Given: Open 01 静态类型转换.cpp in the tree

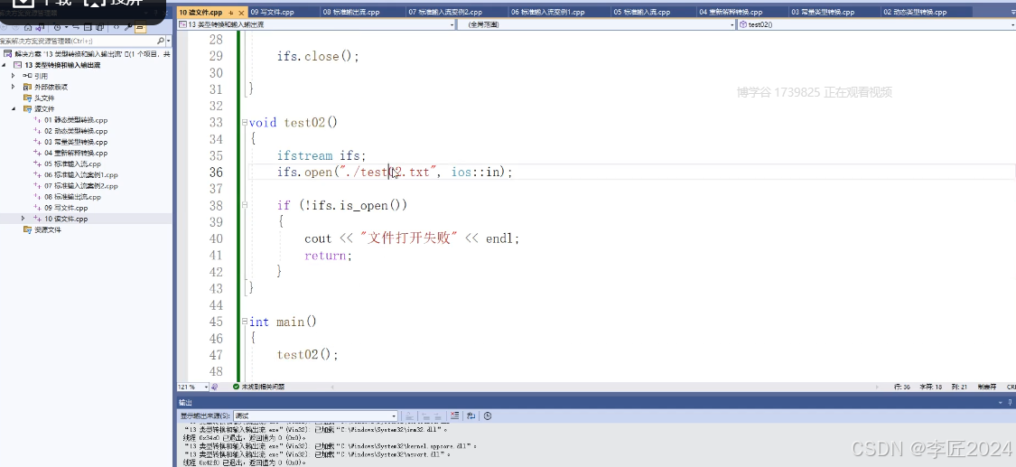Looking at the screenshot, I should pos(76,120).
